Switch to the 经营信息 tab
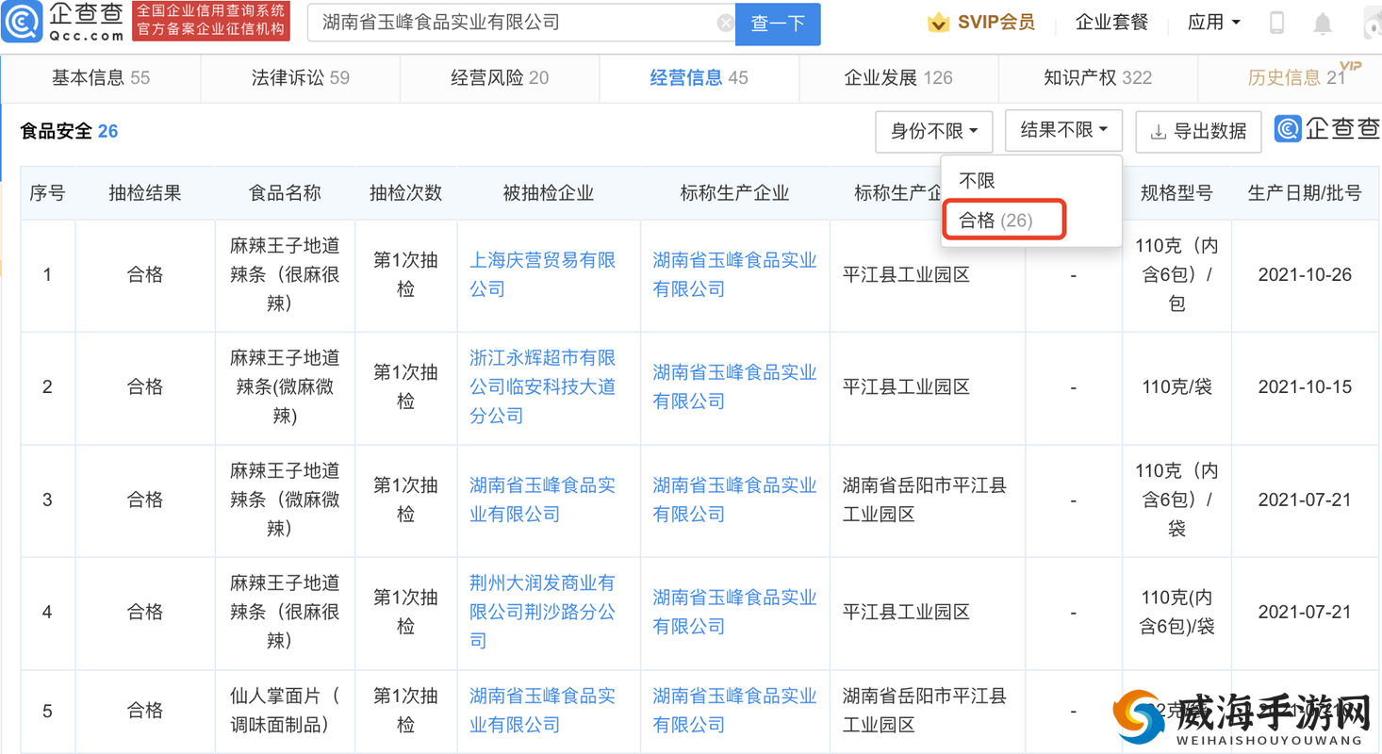The height and width of the screenshot is (754, 1382). (x=699, y=77)
